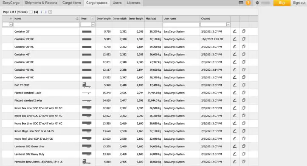Image resolution: width=307 pixels, height=166 pixels.
Task: Edit the DAF FT CF85 truck
Action: (234, 85)
